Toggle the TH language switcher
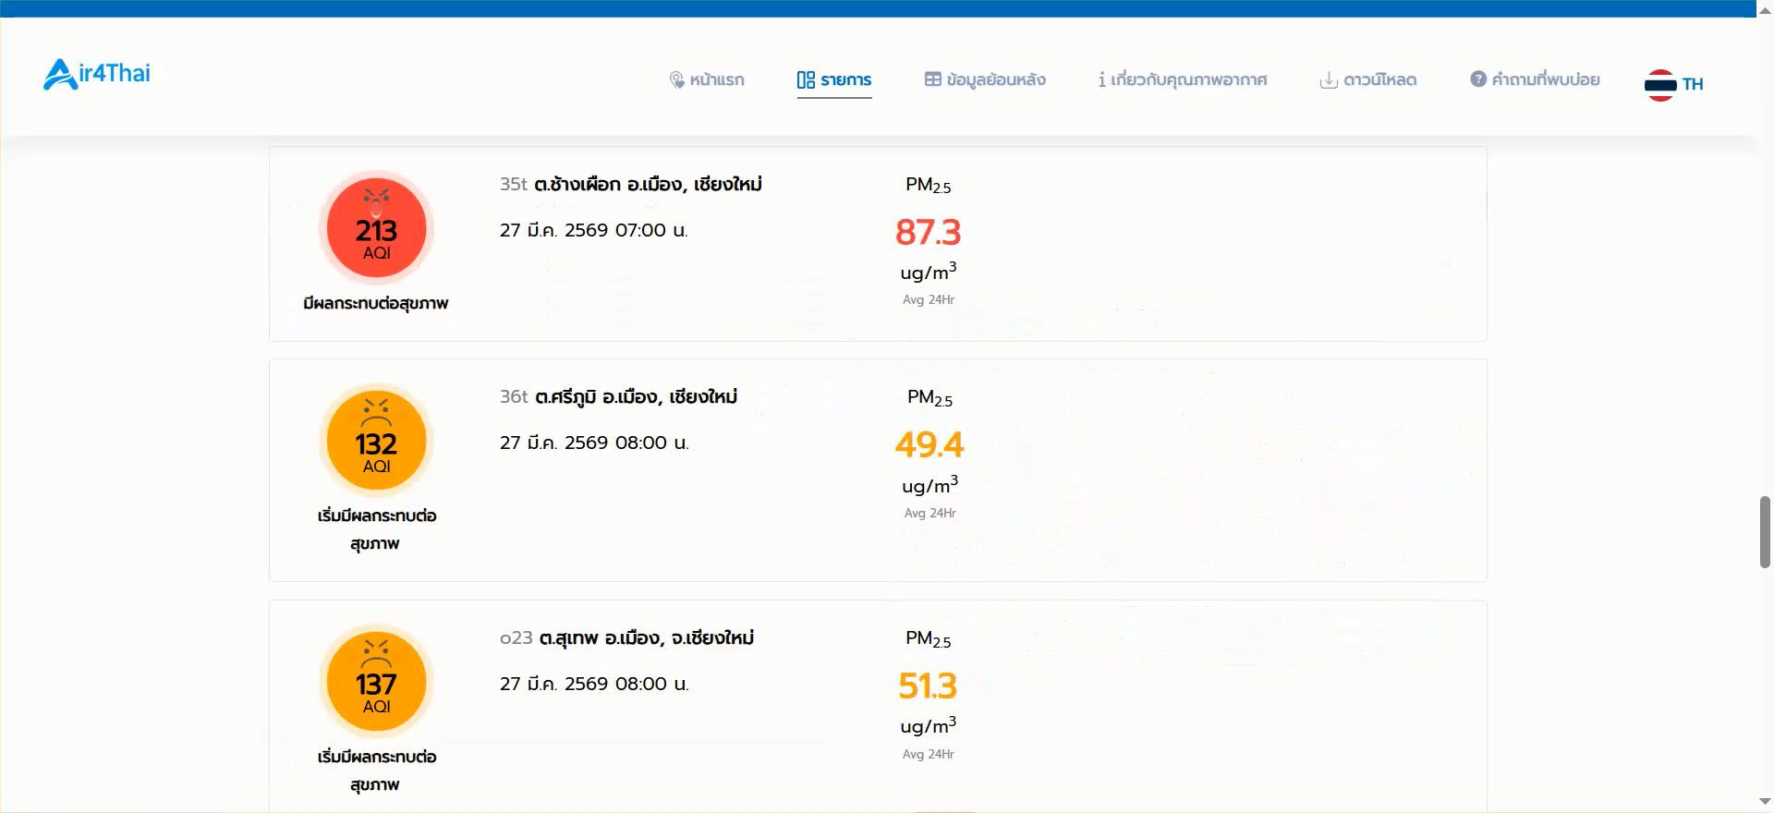 coord(1693,84)
